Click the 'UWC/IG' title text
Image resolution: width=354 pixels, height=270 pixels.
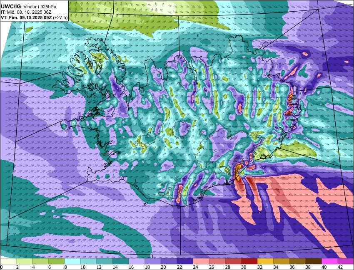[x=11, y=7]
